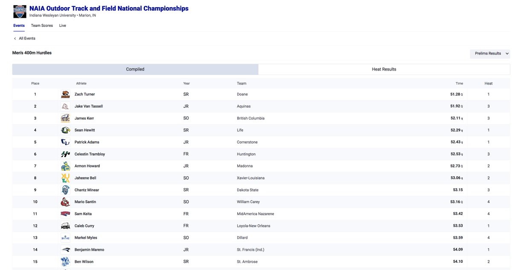Select the Compiled results tab
This screenshot has width=512, height=270.
click(x=135, y=69)
